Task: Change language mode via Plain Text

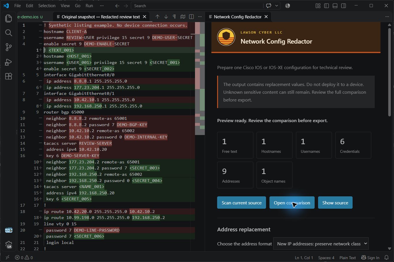Action: [x=347, y=257]
